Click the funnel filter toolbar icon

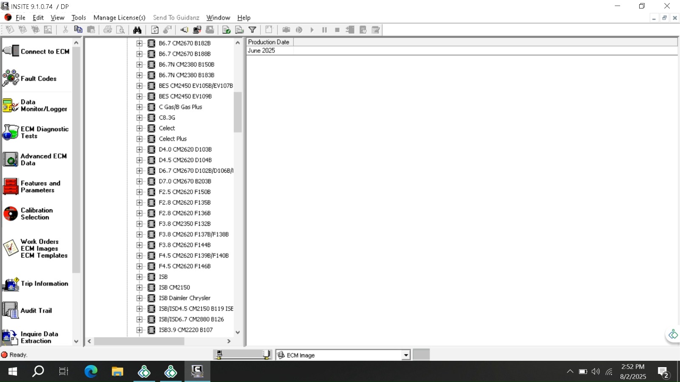coord(252,30)
